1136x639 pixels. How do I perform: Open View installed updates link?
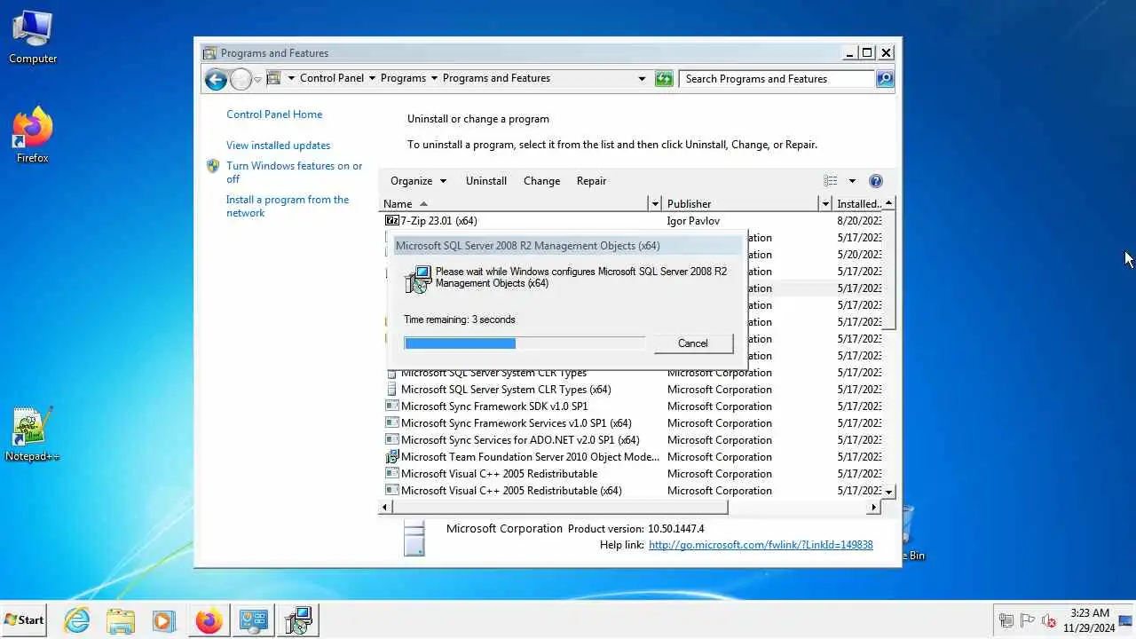point(278,146)
